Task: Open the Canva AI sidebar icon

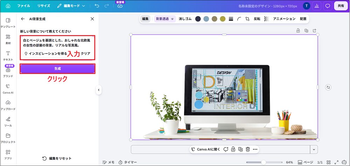Action: 8,89
